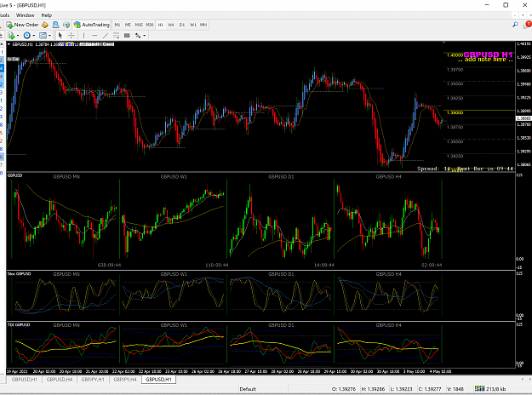Click the GBPUSD D1 mini chart label
Viewport: 532px width, 395px height.
[x=281, y=177]
